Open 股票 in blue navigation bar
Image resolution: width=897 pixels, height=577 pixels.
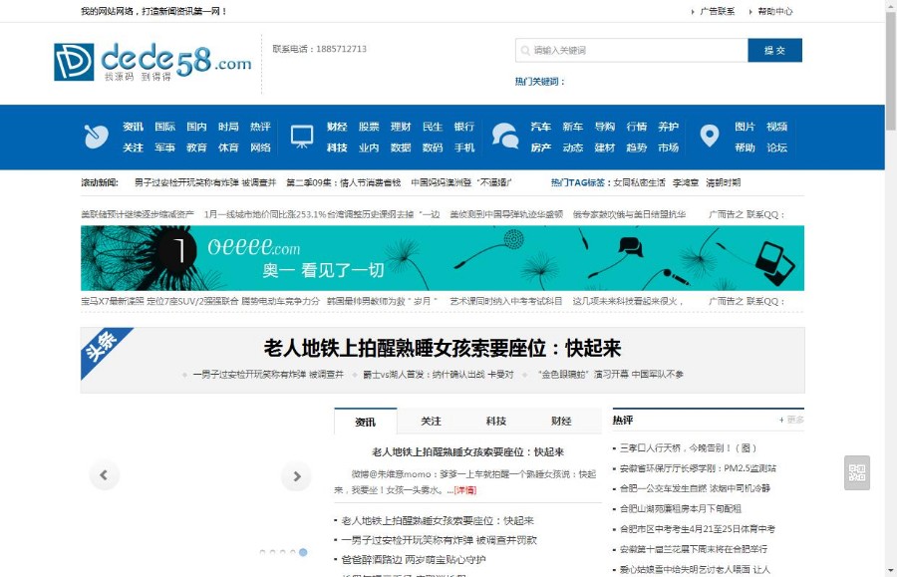[369, 127]
